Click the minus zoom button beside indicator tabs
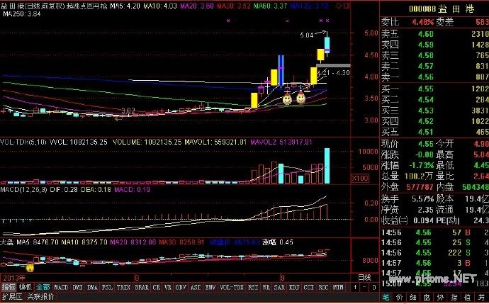This screenshot has height=304, width=489. pyautogui.click(x=365, y=287)
